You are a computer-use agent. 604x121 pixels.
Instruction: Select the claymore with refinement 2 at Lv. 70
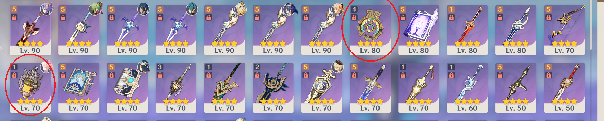[273, 88]
